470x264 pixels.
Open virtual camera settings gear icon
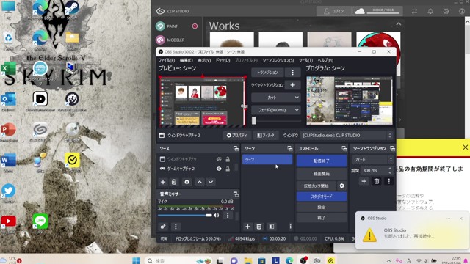click(x=341, y=186)
